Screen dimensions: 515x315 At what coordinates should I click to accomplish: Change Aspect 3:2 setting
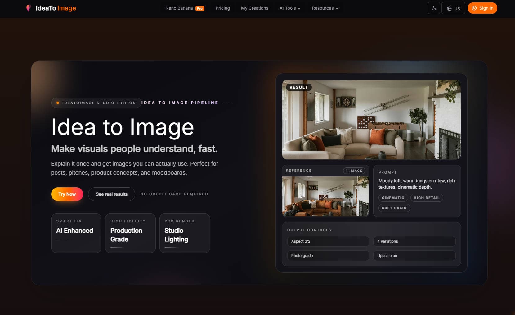point(328,241)
